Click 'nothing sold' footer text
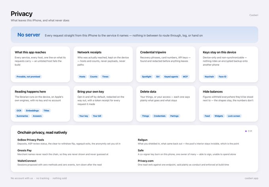The image size is (269, 187). pyautogui.click(x=59, y=178)
